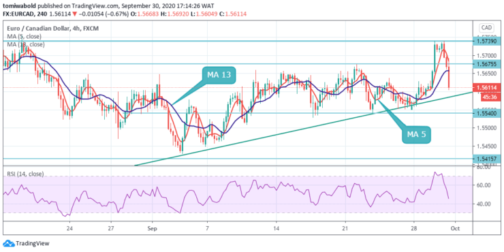Click the 24 date axis label

69,229
